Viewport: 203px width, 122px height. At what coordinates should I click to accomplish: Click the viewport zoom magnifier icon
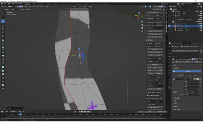pos(142,22)
